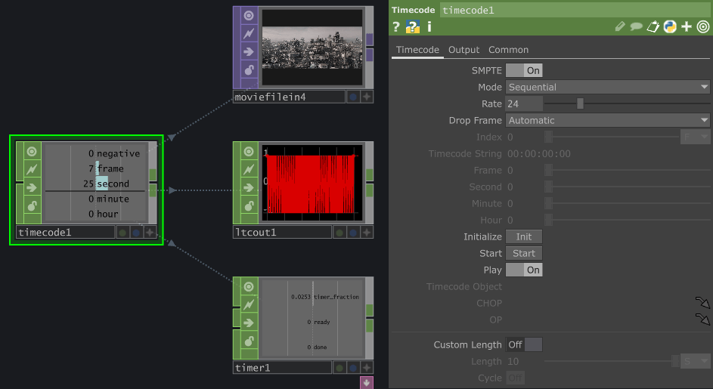Click the timecode1 operator name field
The height and width of the screenshot is (389, 713).
click(x=575, y=10)
